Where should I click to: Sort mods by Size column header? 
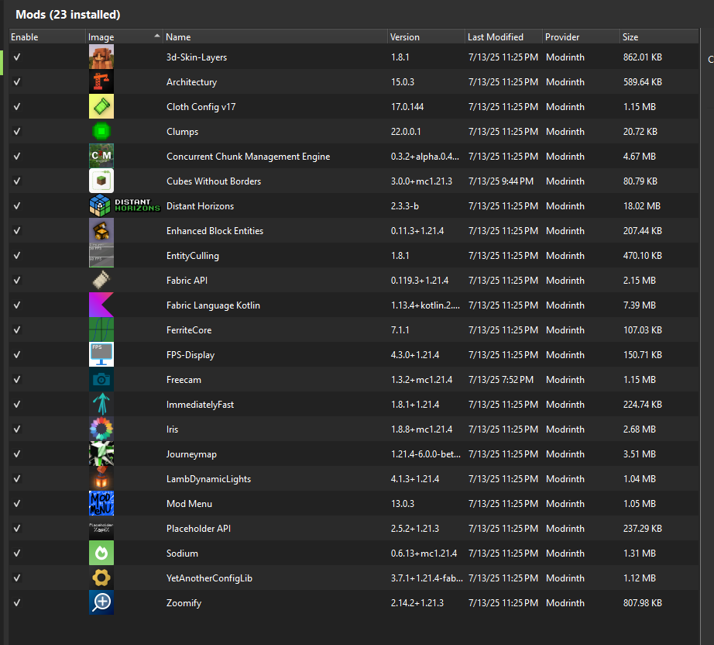[x=659, y=36]
